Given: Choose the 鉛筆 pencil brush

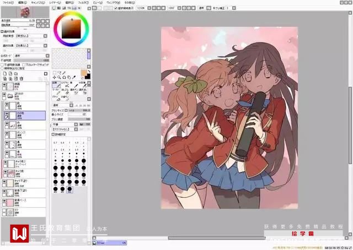Looking at the screenshot, I should pos(56,84).
